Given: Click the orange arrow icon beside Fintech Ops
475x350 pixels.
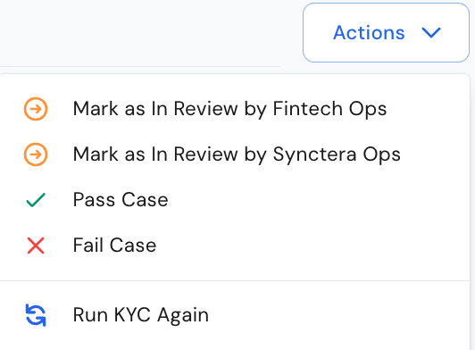Looking at the screenshot, I should [36, 109].
